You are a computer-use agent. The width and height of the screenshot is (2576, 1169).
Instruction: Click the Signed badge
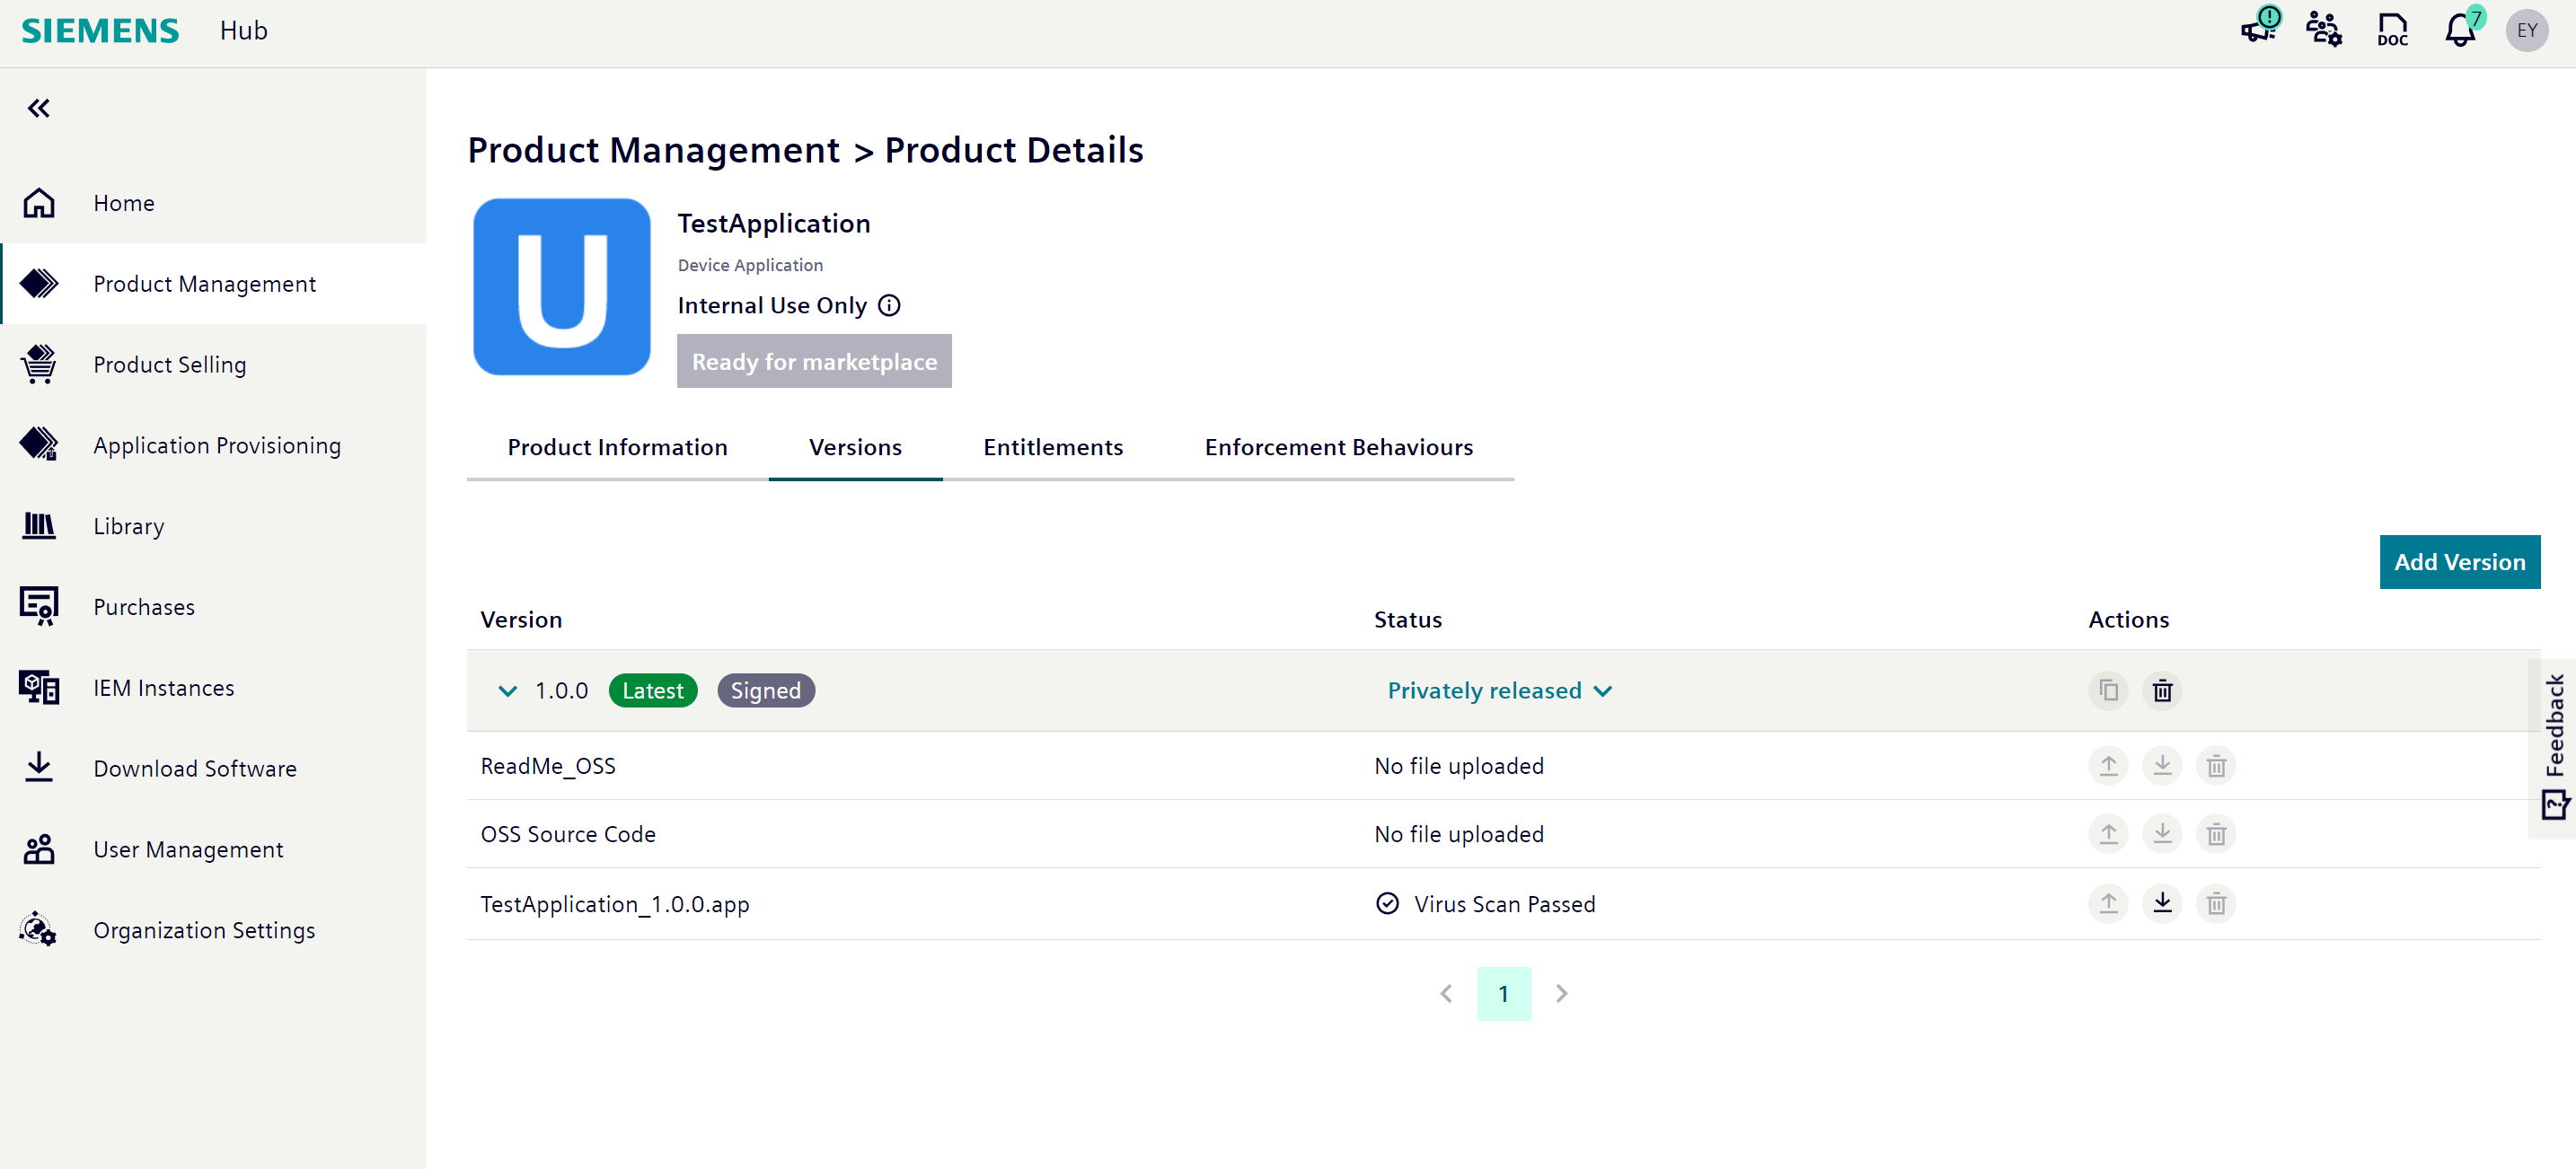tap(765, 690)
